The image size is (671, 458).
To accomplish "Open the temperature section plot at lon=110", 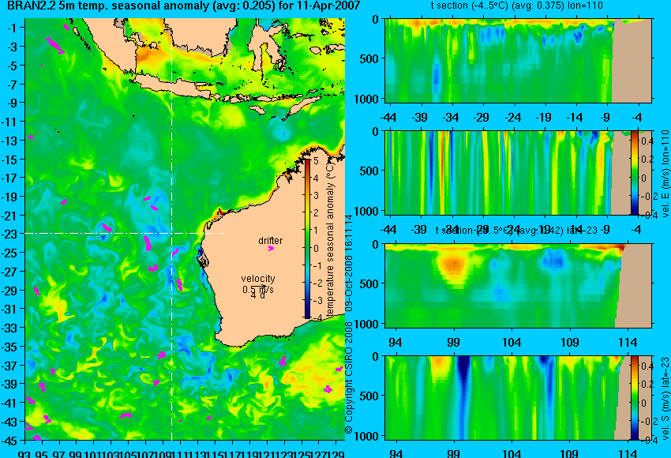I will (x=518, y=60).
